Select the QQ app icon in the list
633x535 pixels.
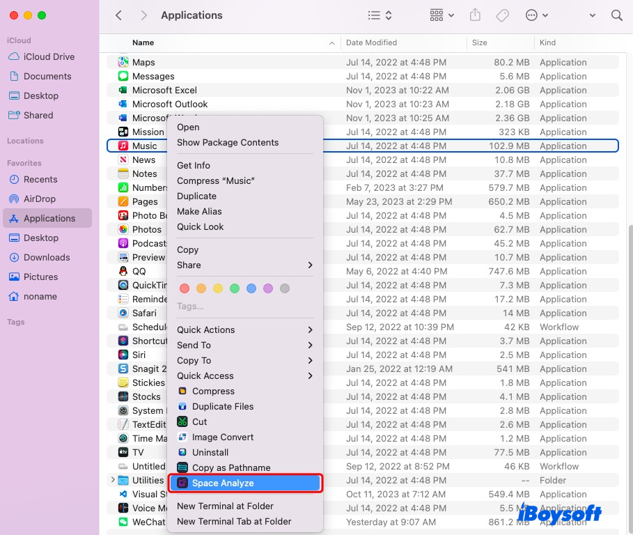click(x=123, y=271)
